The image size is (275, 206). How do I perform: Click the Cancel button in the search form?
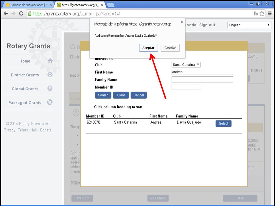click(x=139, y=95)
